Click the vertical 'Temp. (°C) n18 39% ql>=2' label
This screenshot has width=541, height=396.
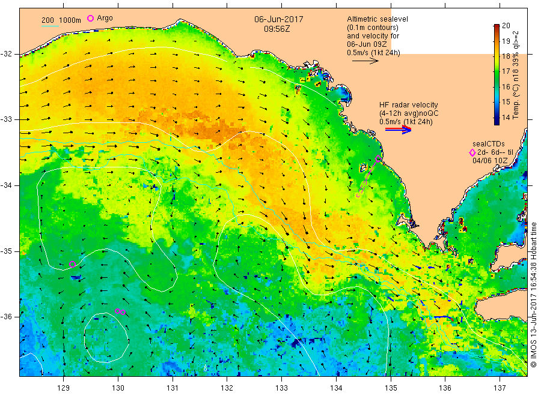pos(516,75)
